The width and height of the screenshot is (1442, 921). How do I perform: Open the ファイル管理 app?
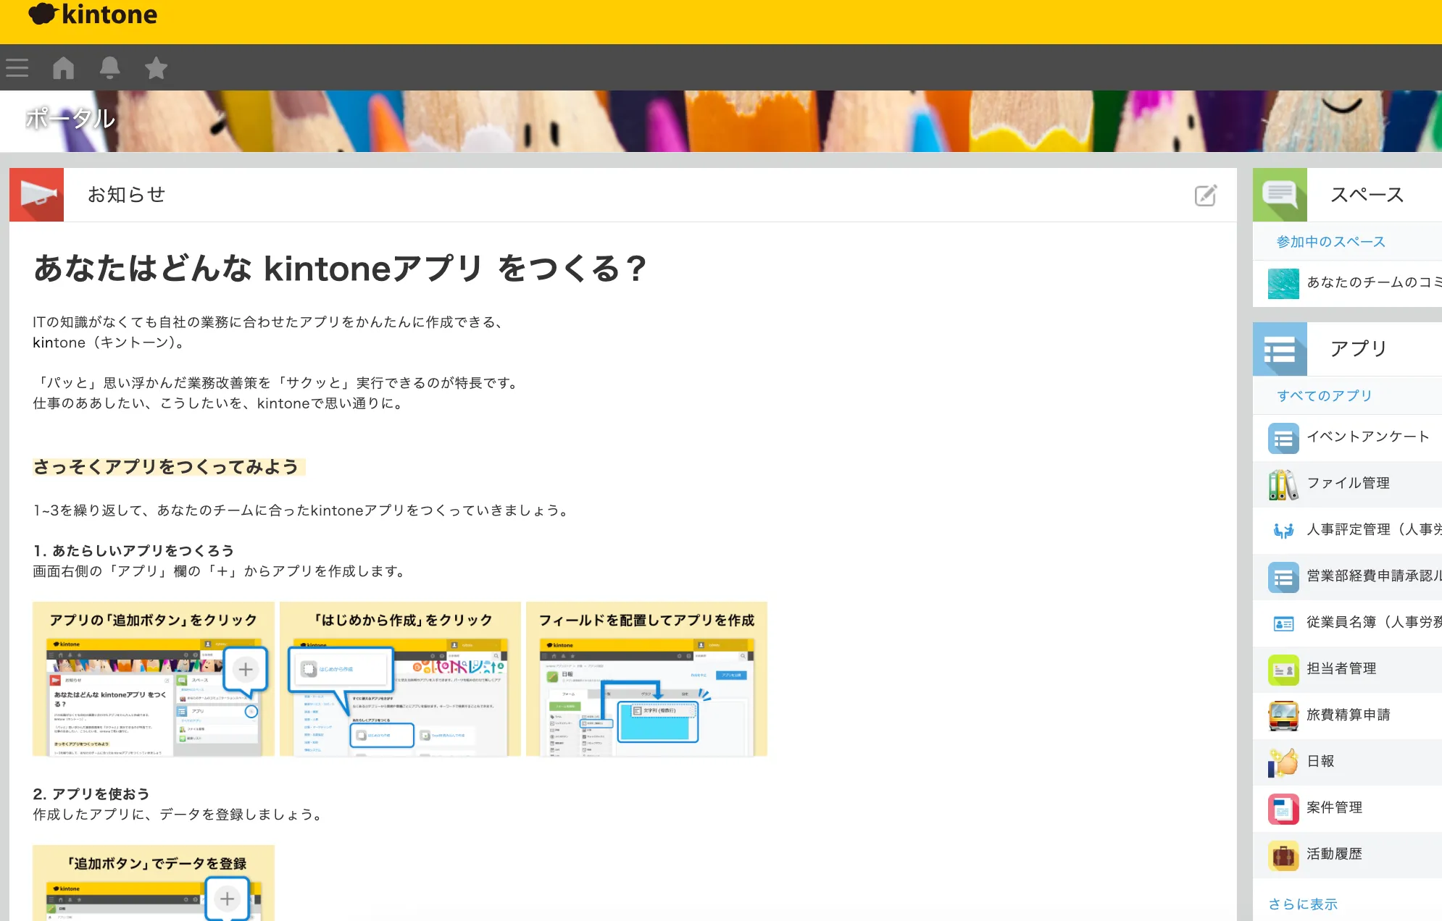point(1348,484)
